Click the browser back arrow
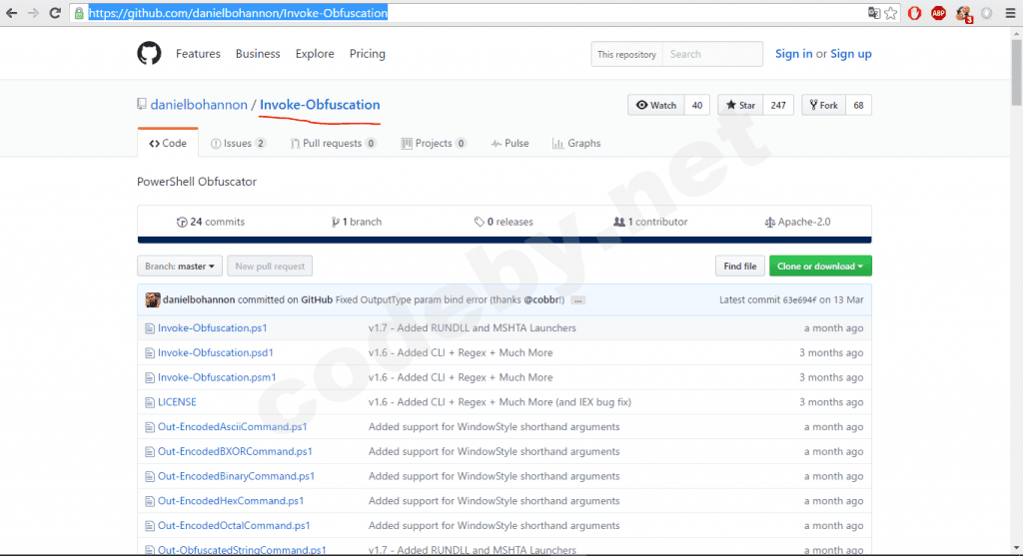Image resolution: width=1023 pixels, height=556 pixels. (11, 13)
